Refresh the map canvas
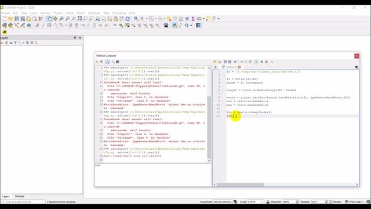 coord(128,19)
